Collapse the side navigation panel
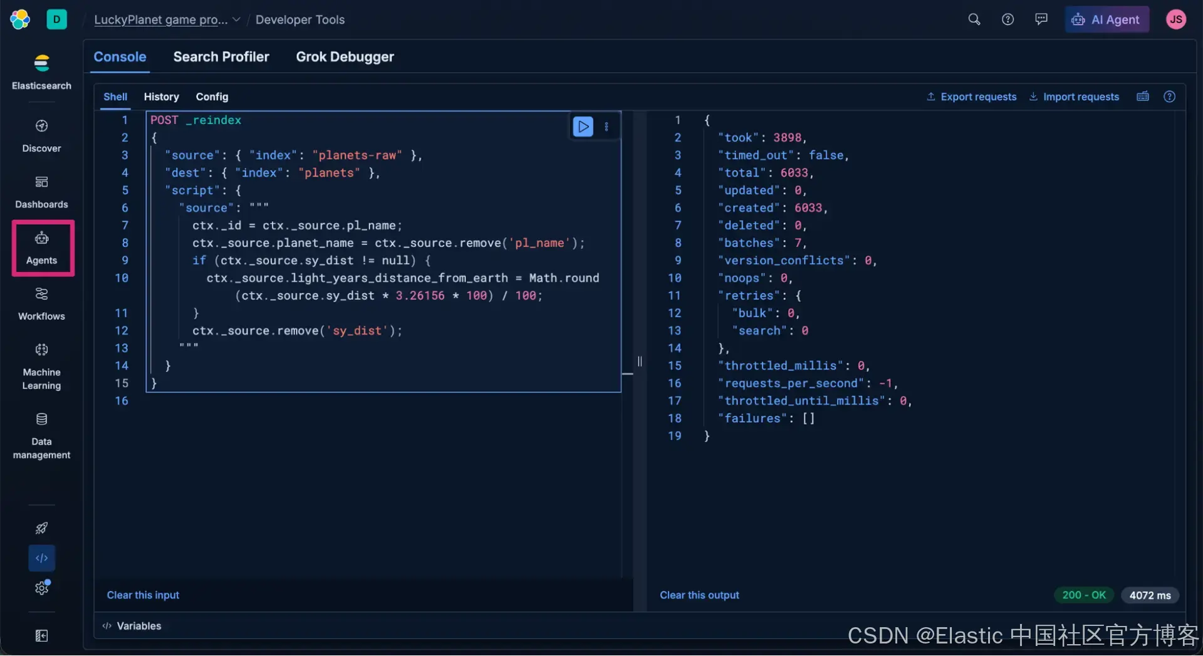This screenshot has width=1203, height=656. pos(41,636)
